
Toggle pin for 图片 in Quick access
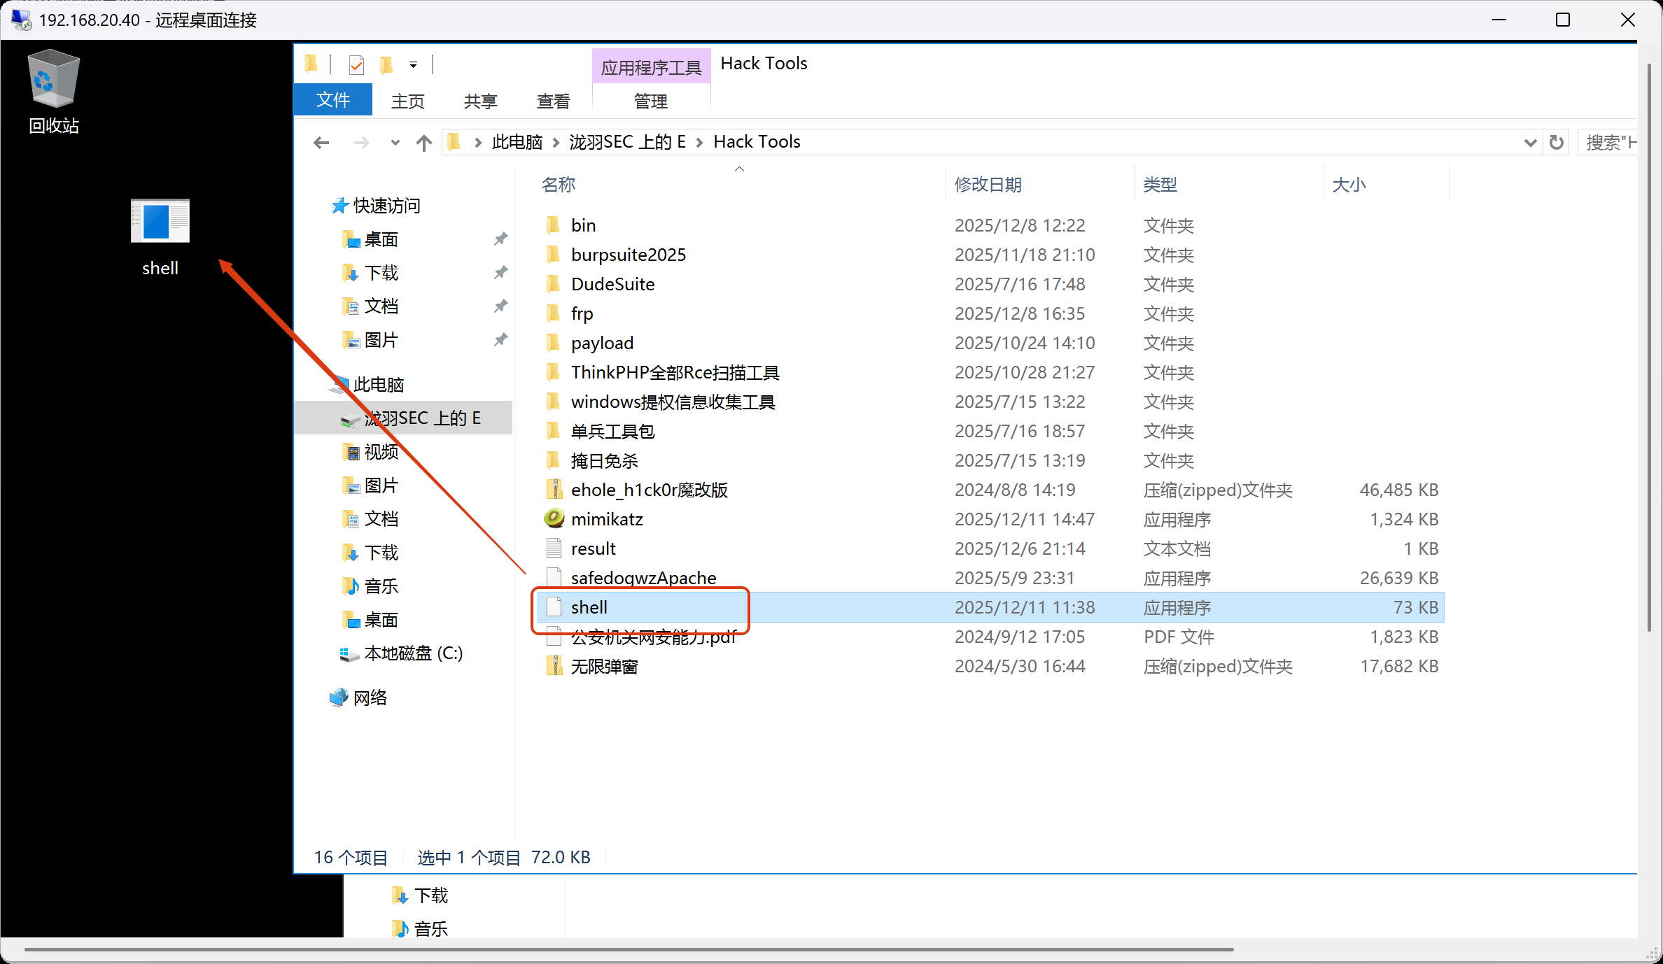500,340
